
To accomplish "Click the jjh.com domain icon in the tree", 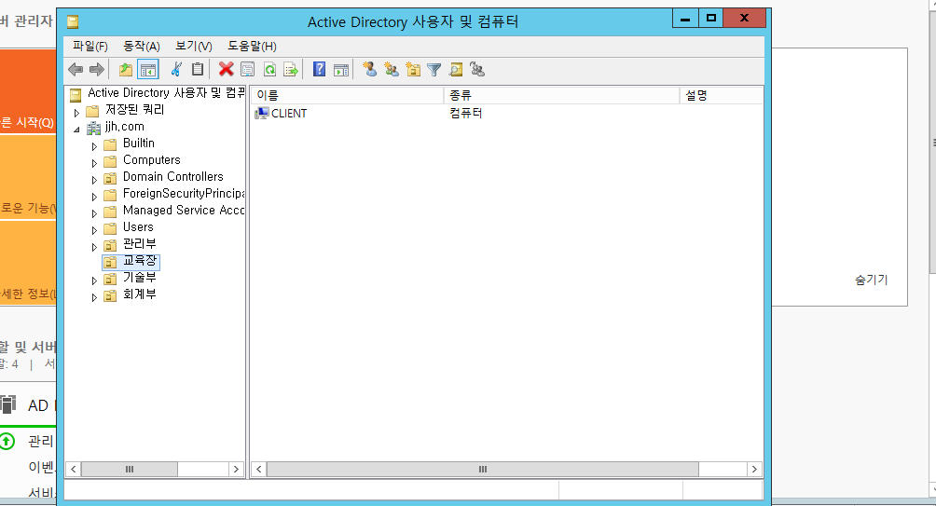I will click(94, 127).
